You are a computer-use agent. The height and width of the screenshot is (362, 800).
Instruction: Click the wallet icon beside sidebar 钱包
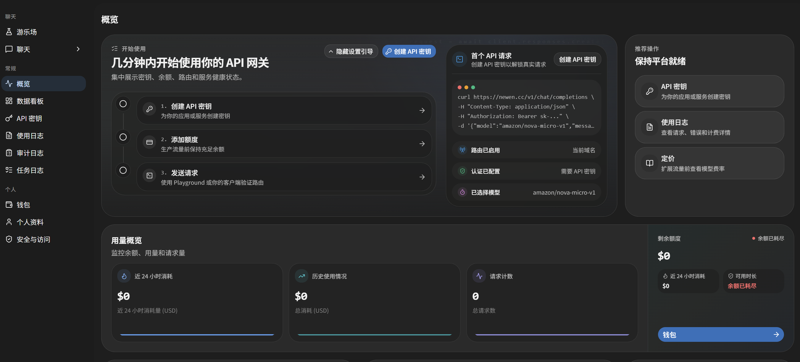point(9,205)
